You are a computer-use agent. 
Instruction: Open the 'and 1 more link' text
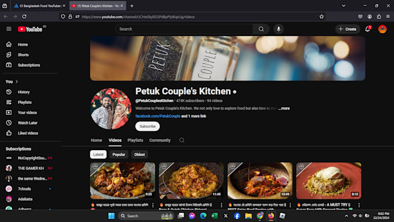click(194, 116)
